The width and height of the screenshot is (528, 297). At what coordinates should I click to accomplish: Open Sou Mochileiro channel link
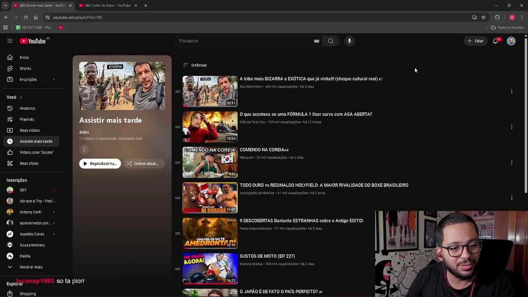[x=251, y=87]
